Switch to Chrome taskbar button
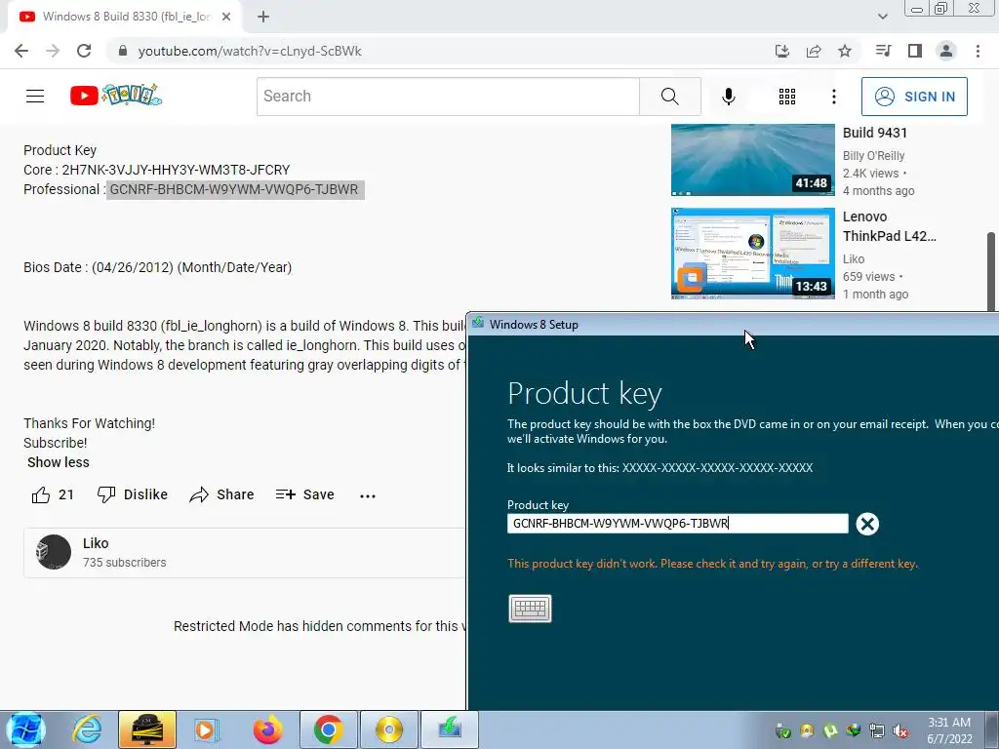The width and height of the screenshot is (999, 749). coord(328,729)
